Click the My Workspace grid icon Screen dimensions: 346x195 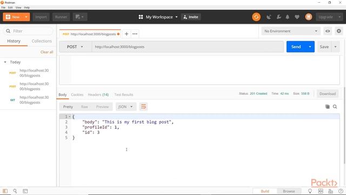point(141,17)
